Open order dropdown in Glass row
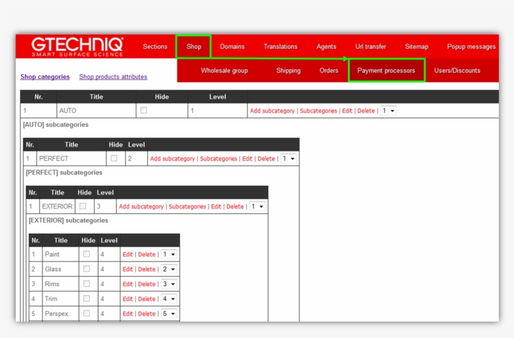514x338 pixels. 169,269
